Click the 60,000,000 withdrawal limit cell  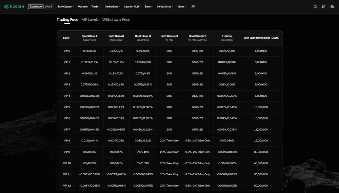click(261, 186)
